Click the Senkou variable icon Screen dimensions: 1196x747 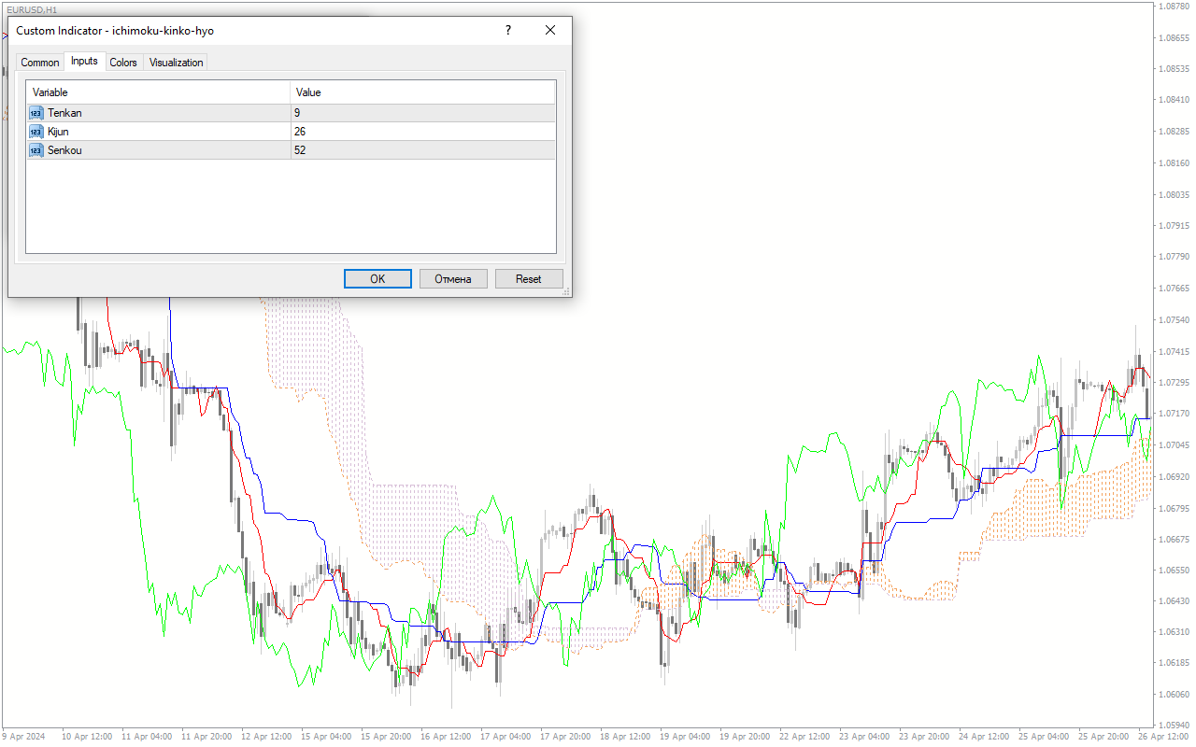36,150
